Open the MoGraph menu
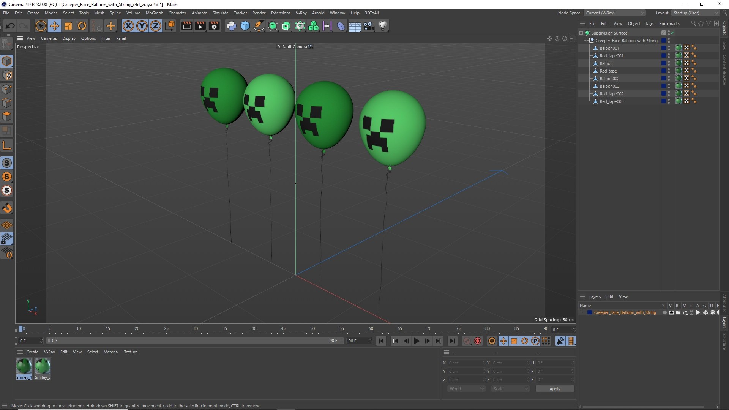 154,13
